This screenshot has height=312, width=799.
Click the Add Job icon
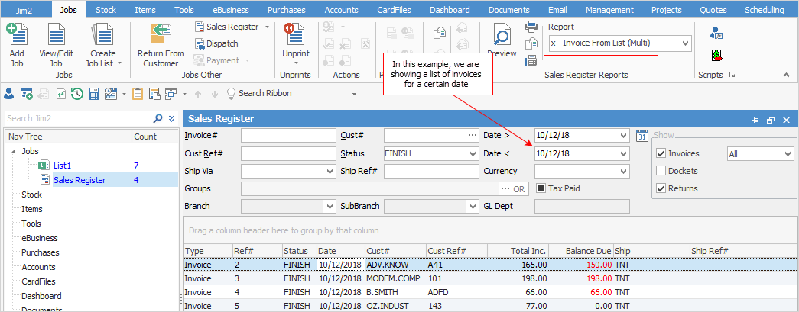tap(17, 34)
